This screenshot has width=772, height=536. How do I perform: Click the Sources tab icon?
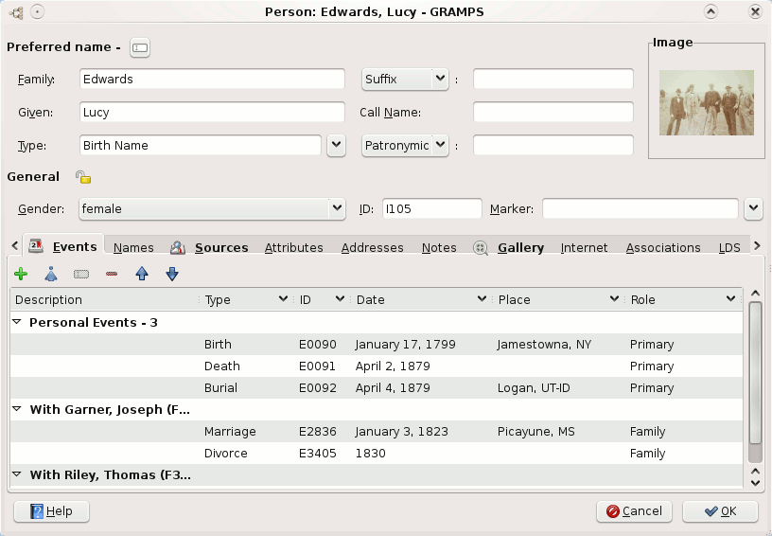pyautogui.click(x=178, y=248)
